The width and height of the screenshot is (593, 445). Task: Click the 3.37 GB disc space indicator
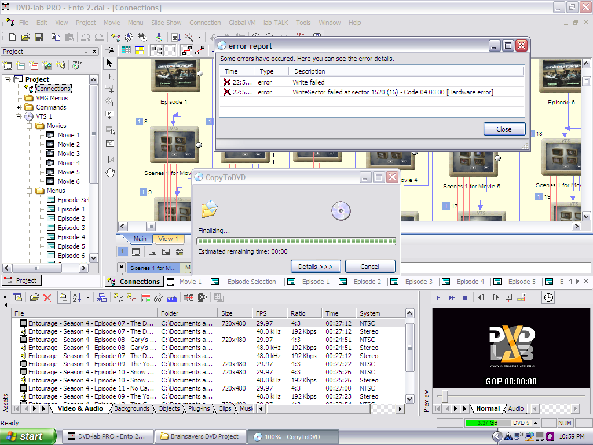(x=488, y=422)
